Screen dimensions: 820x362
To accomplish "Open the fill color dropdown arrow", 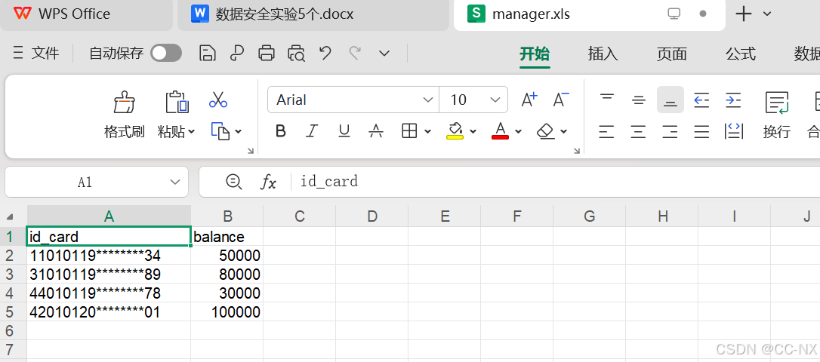I will click(x=473, y=132).
